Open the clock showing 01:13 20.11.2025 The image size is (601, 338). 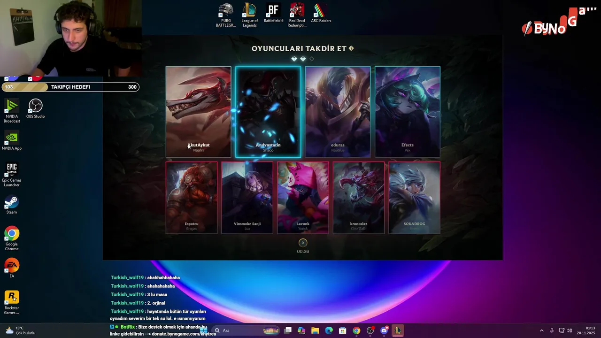coord(586,330)
